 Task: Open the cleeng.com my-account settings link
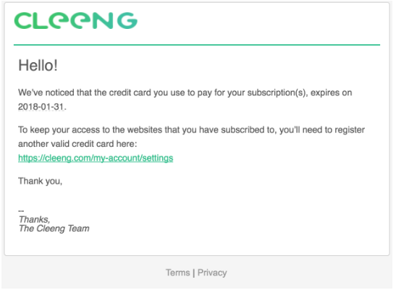click(x=96, y=158)
